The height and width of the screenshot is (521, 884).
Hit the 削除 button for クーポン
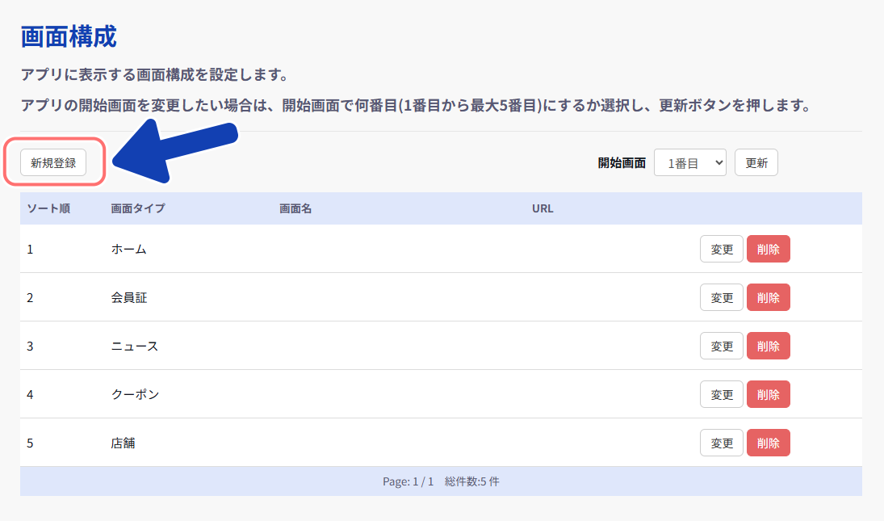(768, 394)
